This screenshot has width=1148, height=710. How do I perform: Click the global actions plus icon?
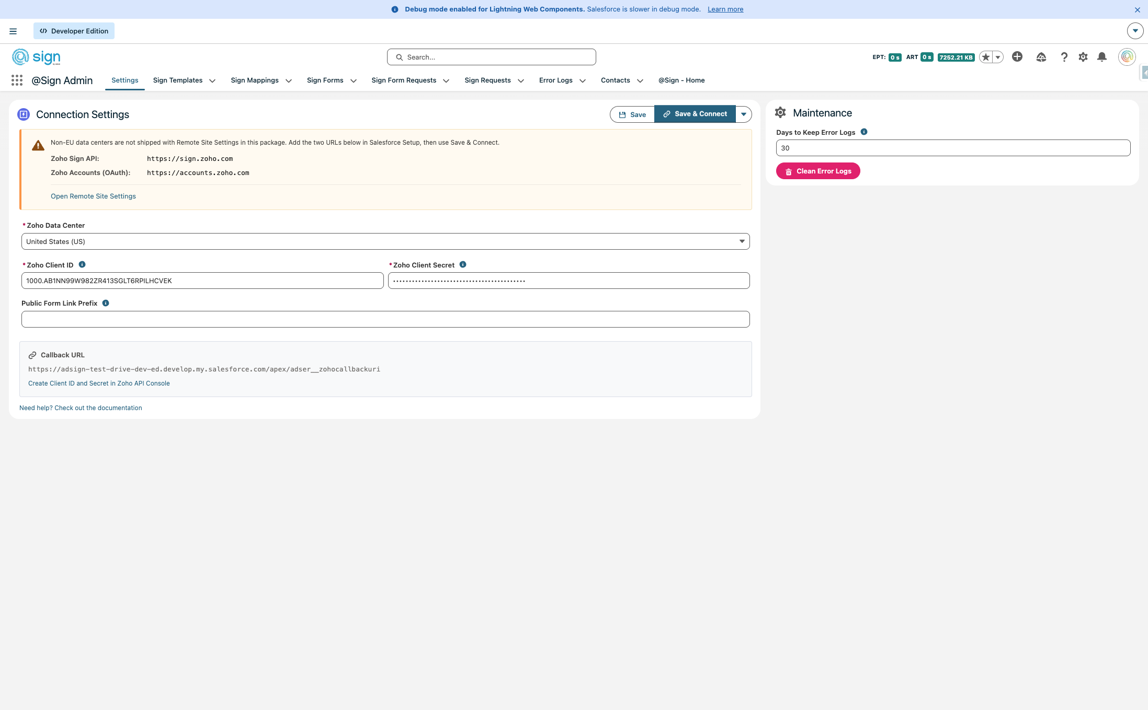click(1017, 56)
